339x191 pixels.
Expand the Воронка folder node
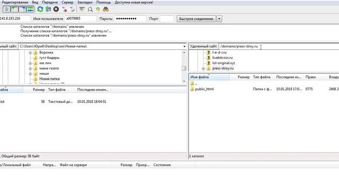pos(30,53)
